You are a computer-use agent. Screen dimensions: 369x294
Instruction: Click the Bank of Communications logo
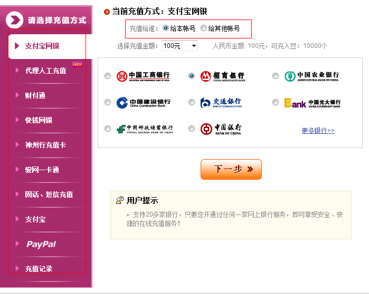coord(221,102)
